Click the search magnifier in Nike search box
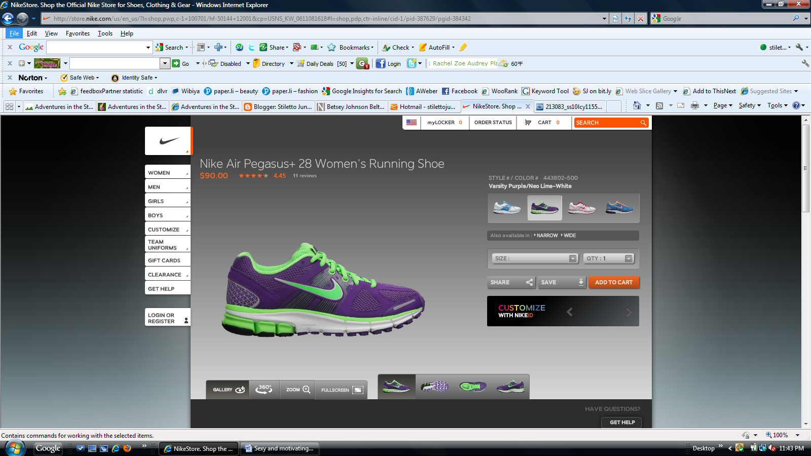The height and width of the screenshot is (456, 811). pyautogui.click(x=643, y=123)
